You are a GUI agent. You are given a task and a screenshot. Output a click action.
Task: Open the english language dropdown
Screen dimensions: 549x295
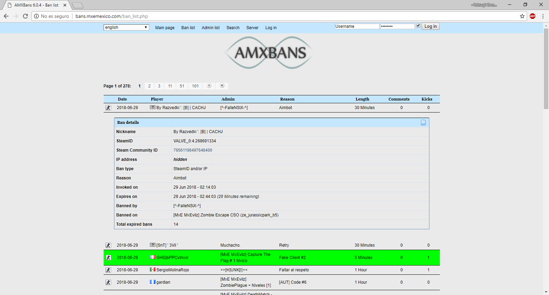point(126,27)
